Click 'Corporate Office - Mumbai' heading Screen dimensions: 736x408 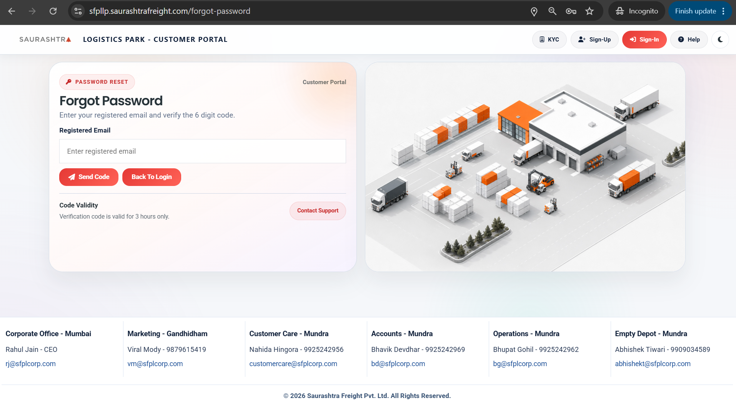pyautogui.click(x=48, y=334)
